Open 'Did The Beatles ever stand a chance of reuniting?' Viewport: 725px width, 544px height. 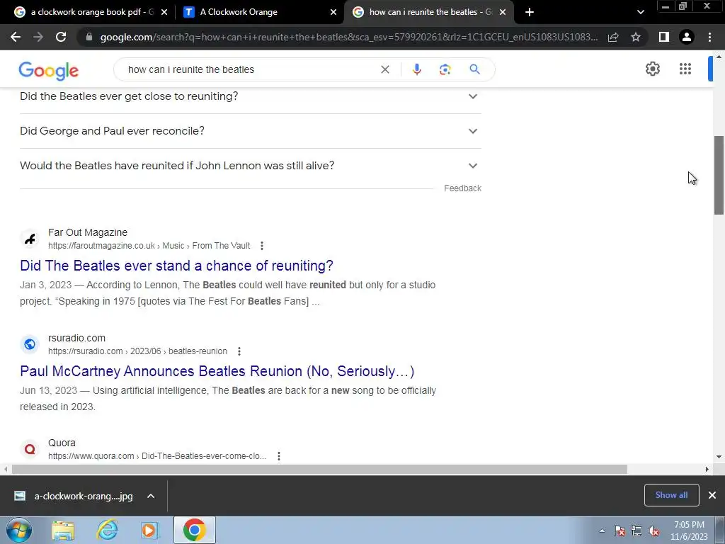coord(176,266)
